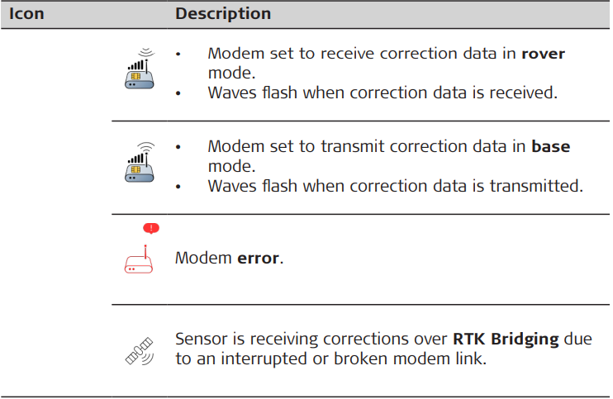The width and height of the screenshot is (613, 399).
Task: Click "Sensor is receiving corrections over" text
Action: [311, 340]
